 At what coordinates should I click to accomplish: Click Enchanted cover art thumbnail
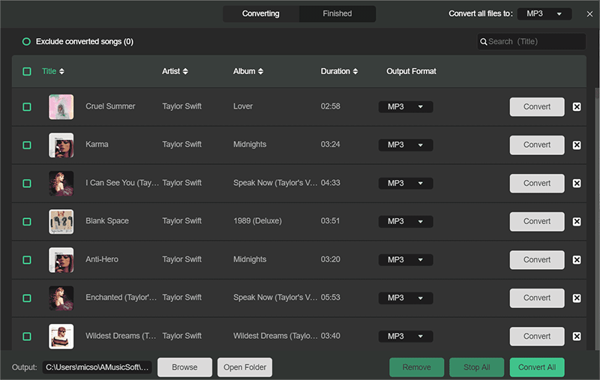(x=61, y=298)
